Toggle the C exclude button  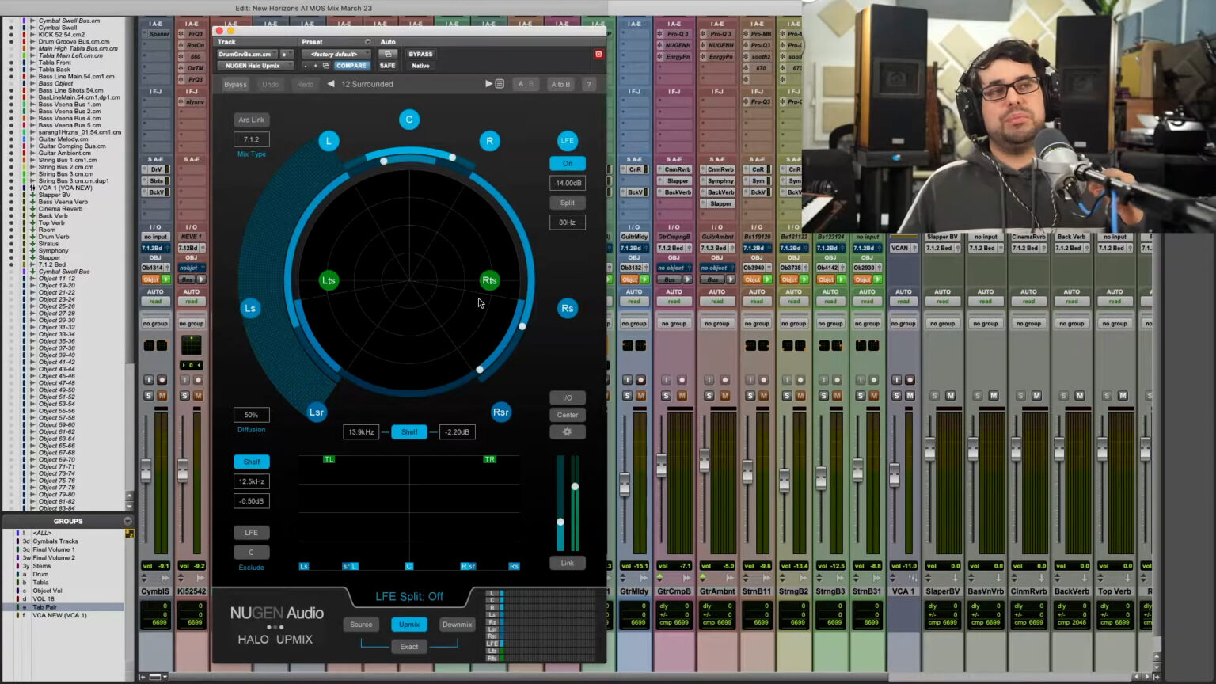pos(251,552)
